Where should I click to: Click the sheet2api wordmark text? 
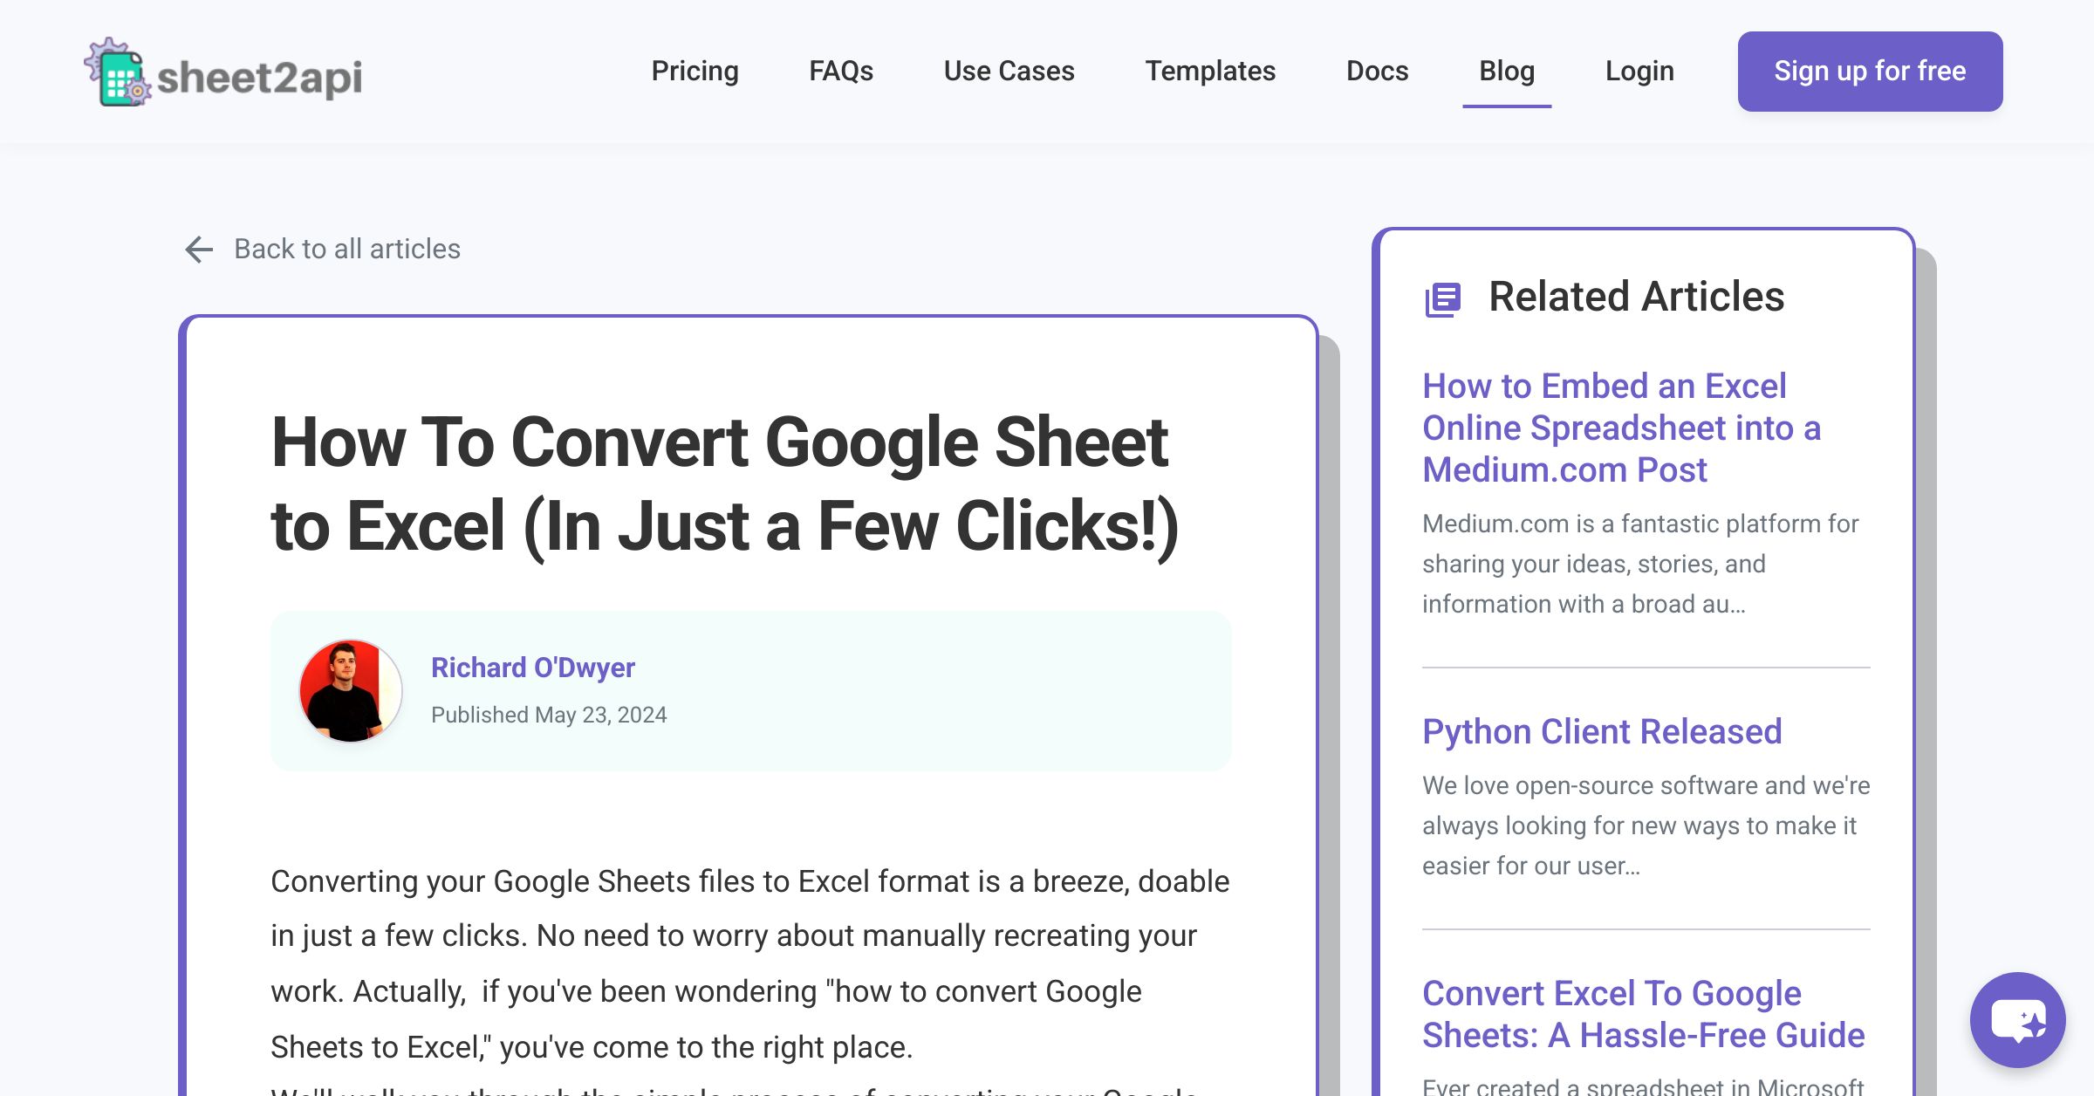(259, 77)
